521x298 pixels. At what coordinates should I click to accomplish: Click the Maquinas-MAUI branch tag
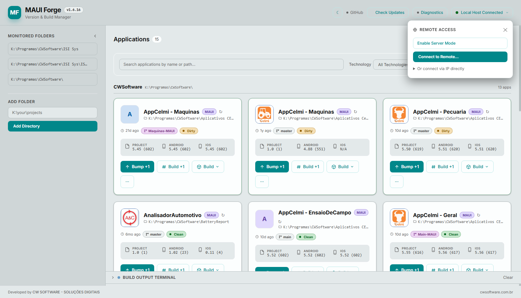pyautogui.click(x=159, y=131)
